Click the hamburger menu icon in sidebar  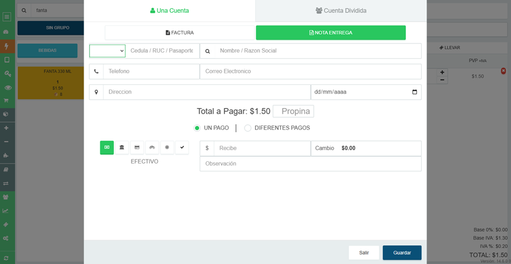coord(7,17)
